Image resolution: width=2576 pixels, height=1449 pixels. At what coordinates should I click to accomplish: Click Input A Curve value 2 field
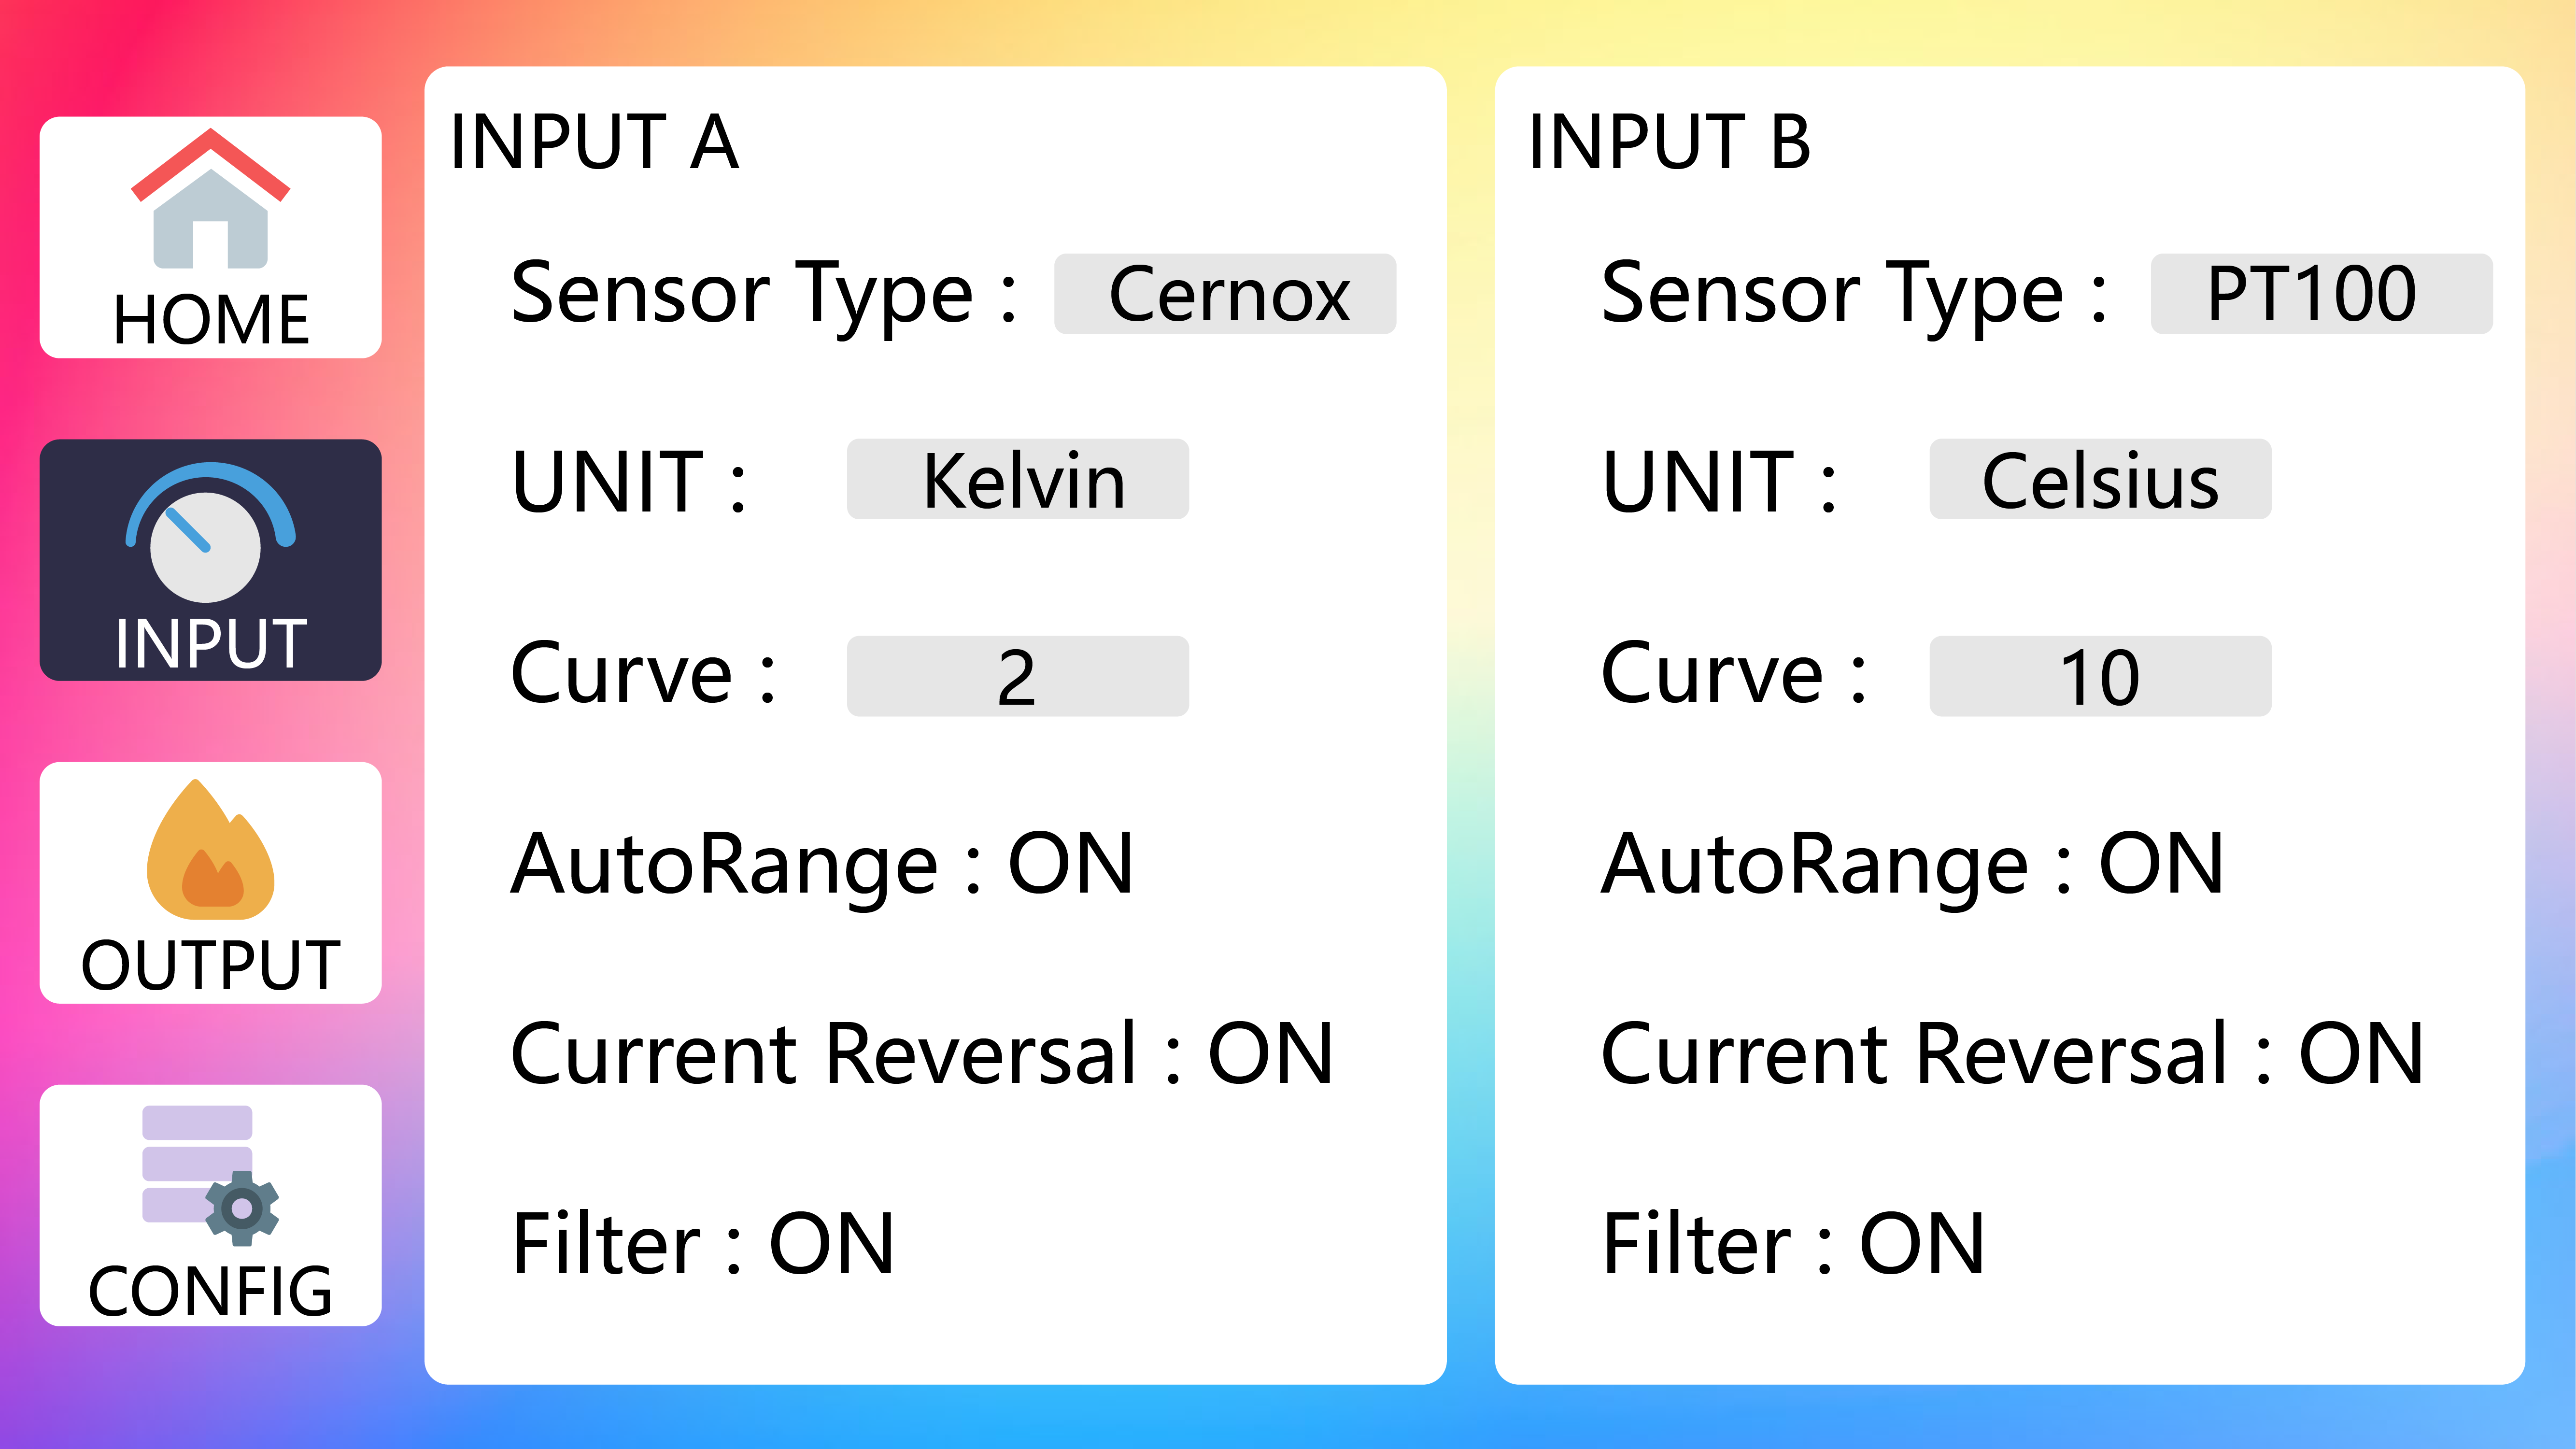[x=1018, y=676]
